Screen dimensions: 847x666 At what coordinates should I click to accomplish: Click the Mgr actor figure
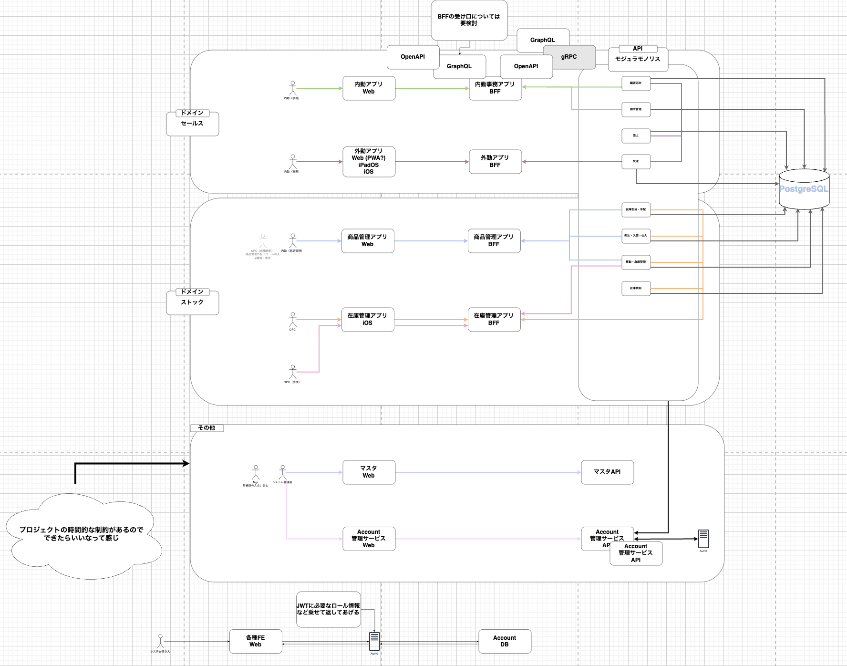pyautogui.click(x=256, y=472)
